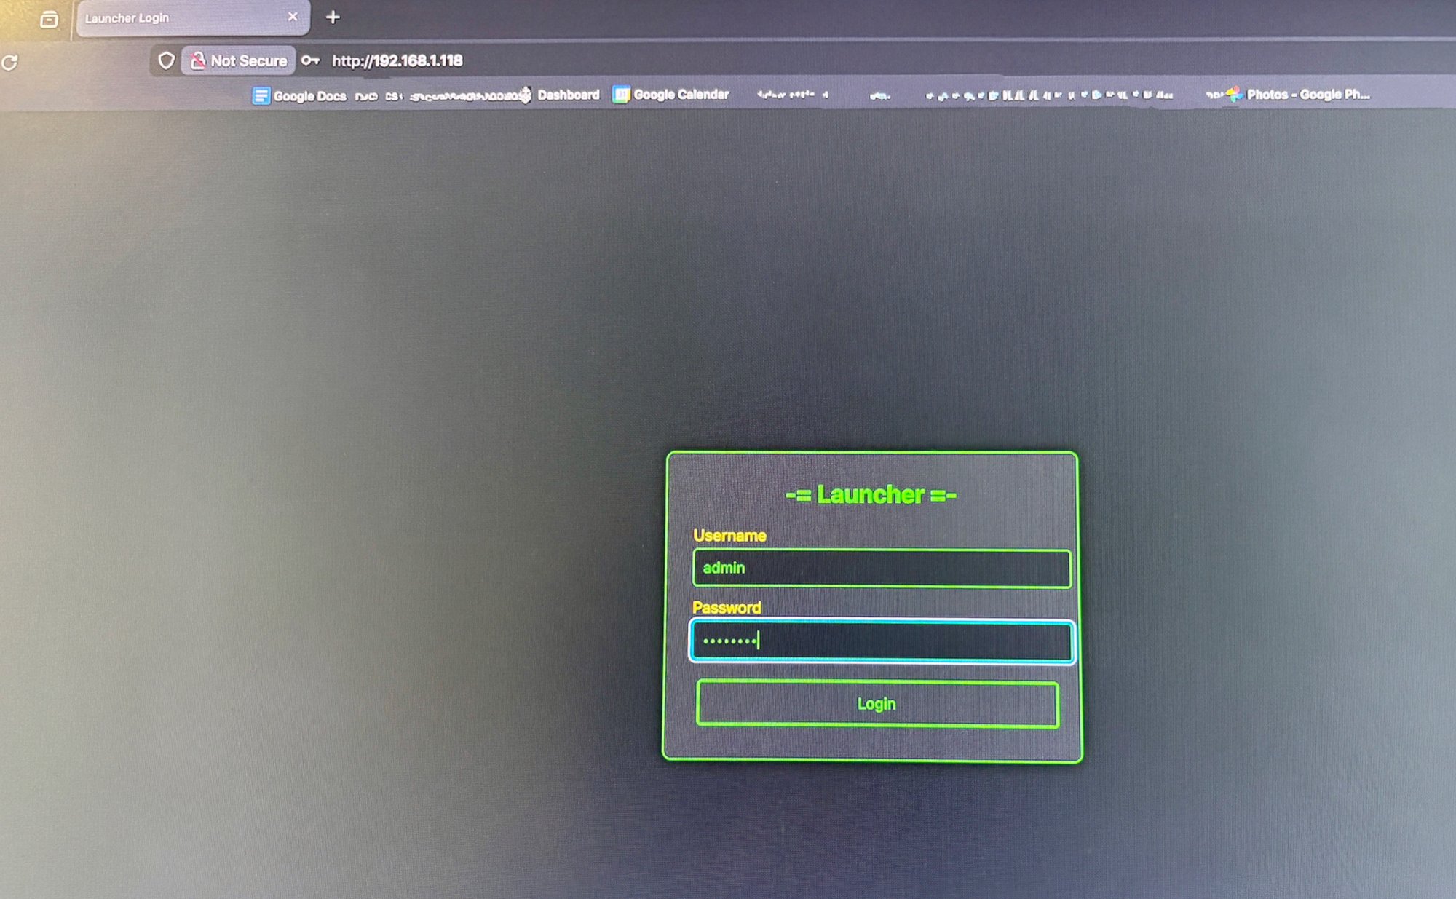Click the Not Secure warning badge
Viewport: 1456px width, 899px height.
240,60
